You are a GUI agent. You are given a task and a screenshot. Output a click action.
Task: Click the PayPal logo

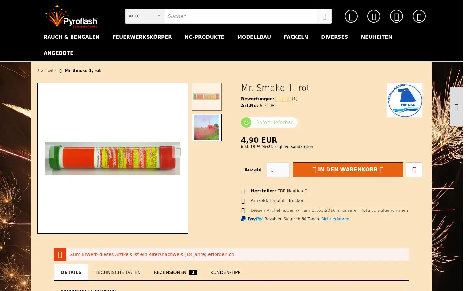pos(252,219)
